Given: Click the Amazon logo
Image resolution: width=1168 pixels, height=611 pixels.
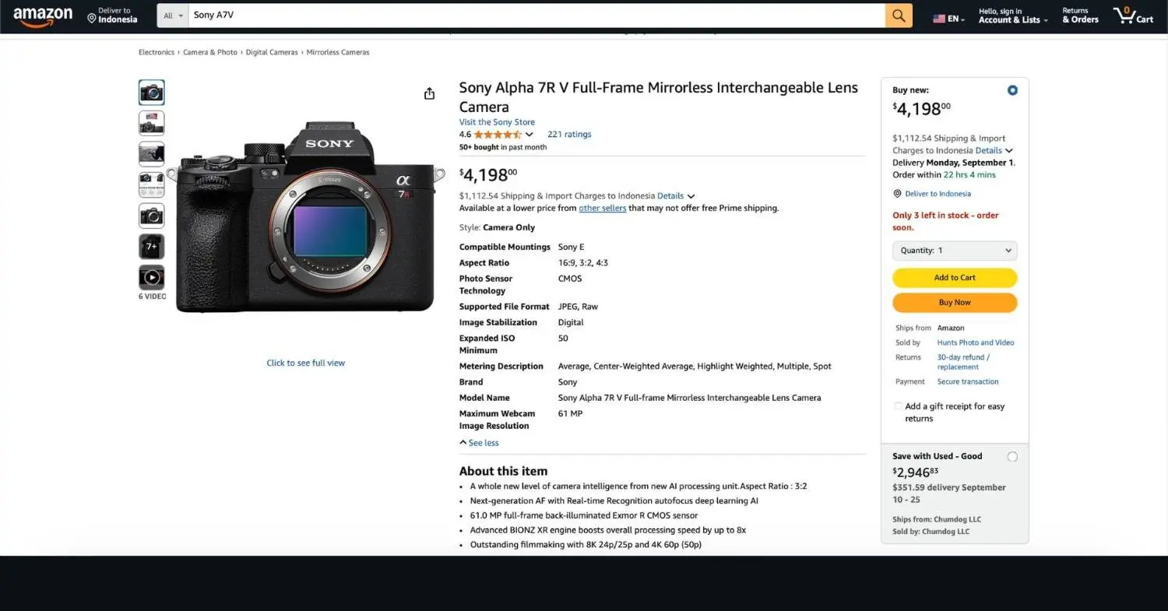Looking at the screenshot, I should (43, 16).
